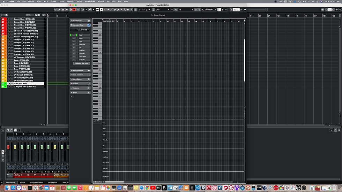
Task: Open inspector settings gear below Length
Action: click(72, 97)
